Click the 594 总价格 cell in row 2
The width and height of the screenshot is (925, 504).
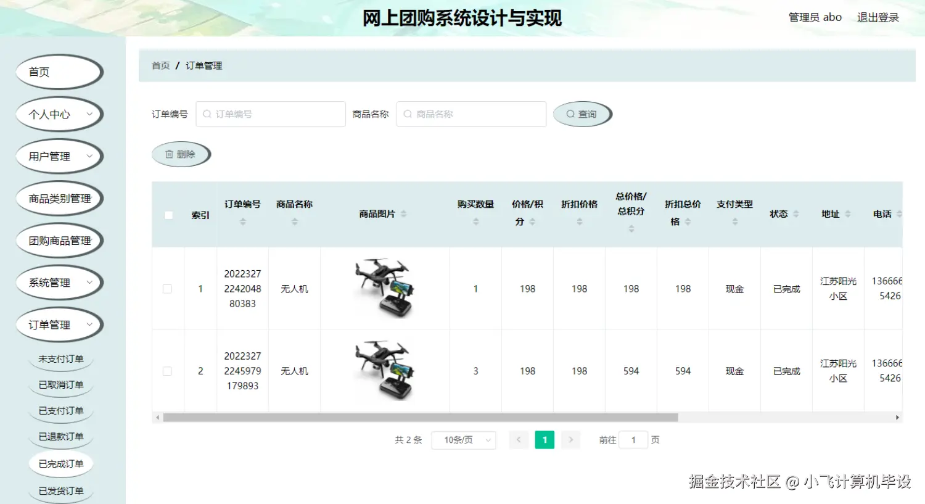click(x=631, y=371)
